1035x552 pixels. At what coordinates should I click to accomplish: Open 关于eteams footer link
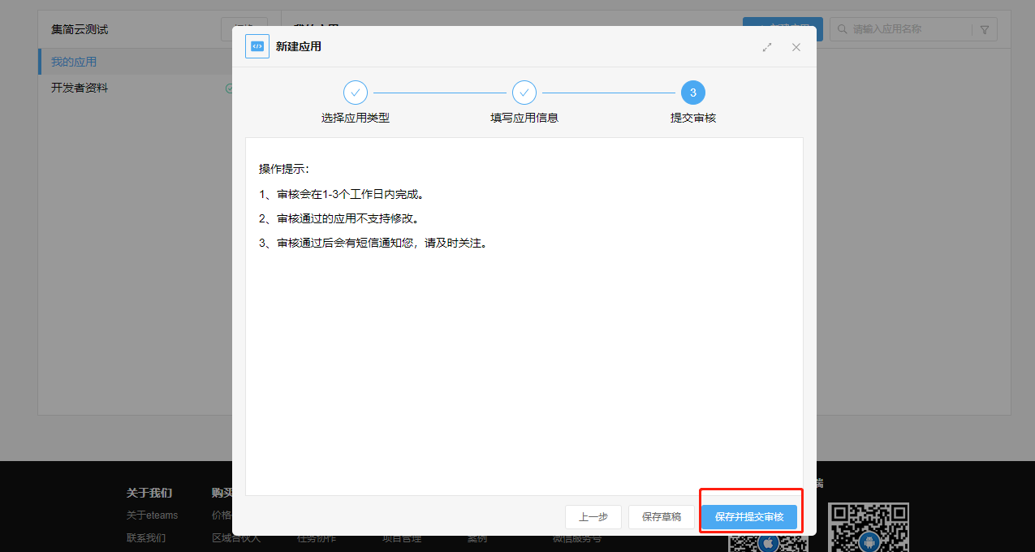point(152,515)
